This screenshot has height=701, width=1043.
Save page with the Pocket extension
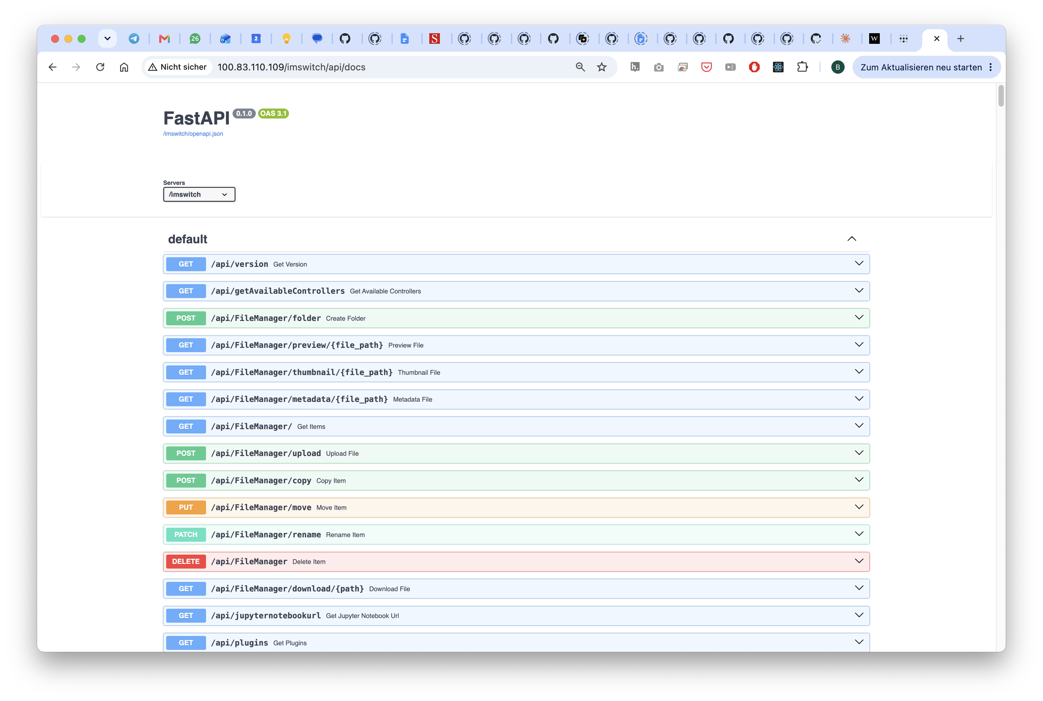point(707,67)
